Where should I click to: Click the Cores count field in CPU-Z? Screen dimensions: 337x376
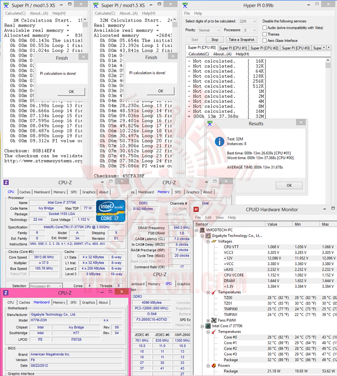tap(89, 286)
